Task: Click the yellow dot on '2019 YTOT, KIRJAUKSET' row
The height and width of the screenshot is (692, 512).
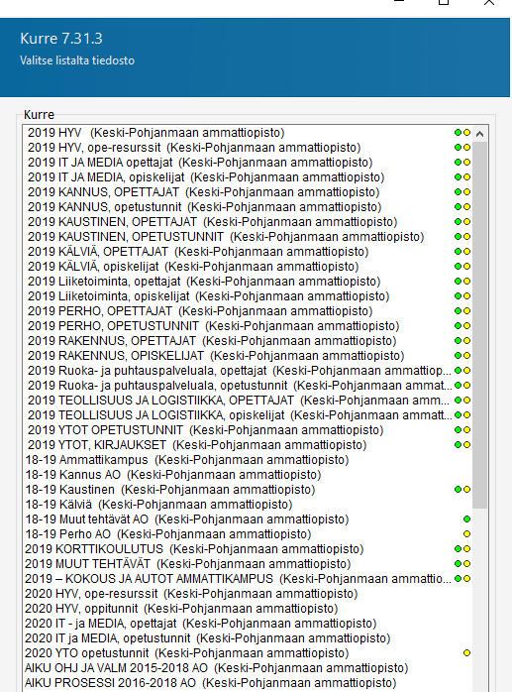Action: [466, 444]
